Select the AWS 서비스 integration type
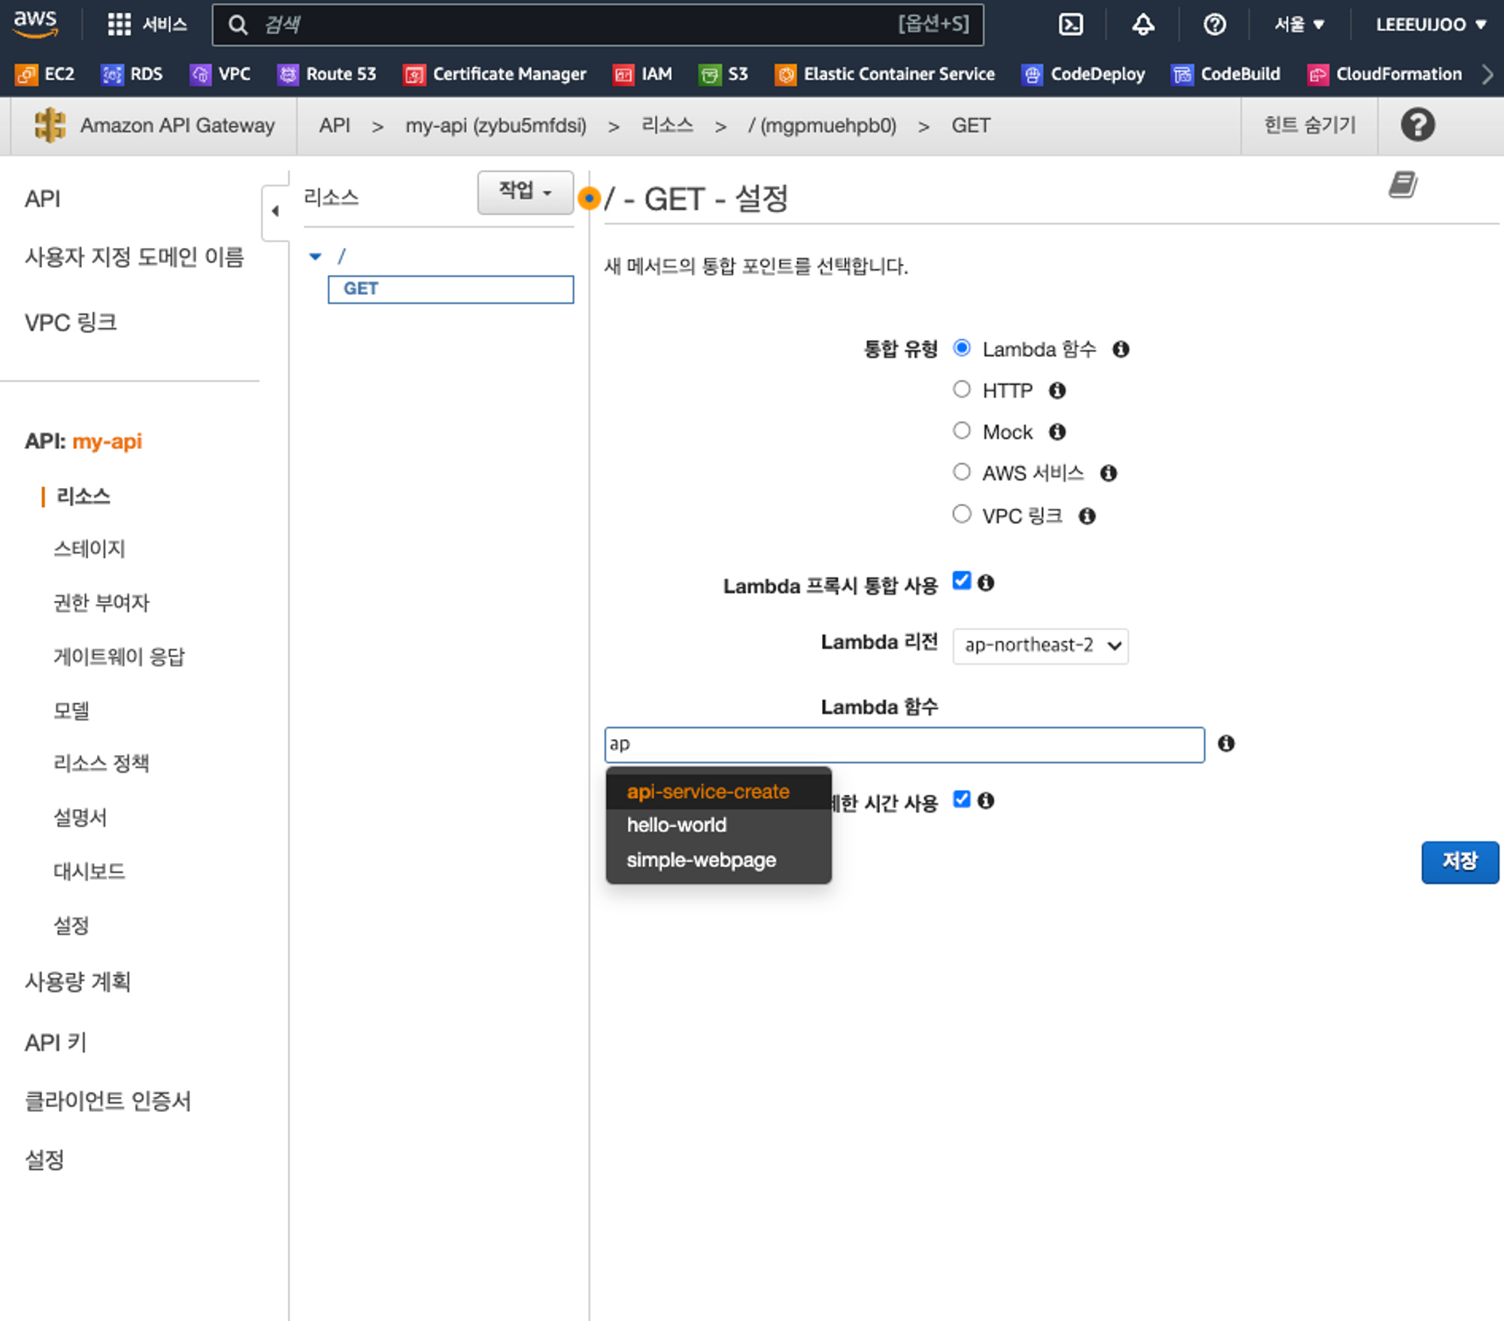Image resolution: width=1504 pixels, height=1321 pixels. pos(962,472)
